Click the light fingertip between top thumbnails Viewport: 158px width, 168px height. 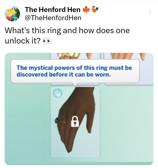click(89, 56)
